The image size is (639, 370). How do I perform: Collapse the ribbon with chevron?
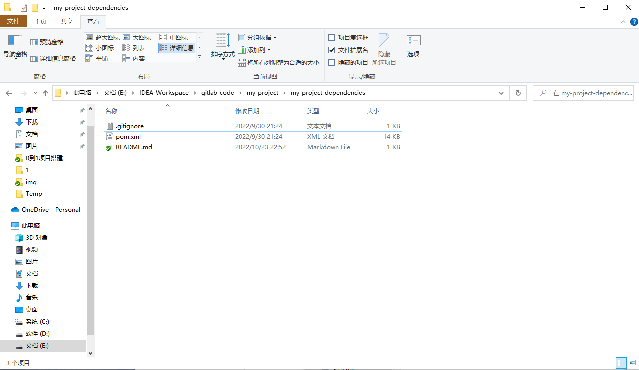(623, 21)
